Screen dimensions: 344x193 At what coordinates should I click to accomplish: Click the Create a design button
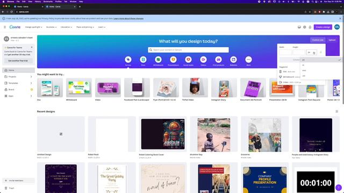coord(323,27)
